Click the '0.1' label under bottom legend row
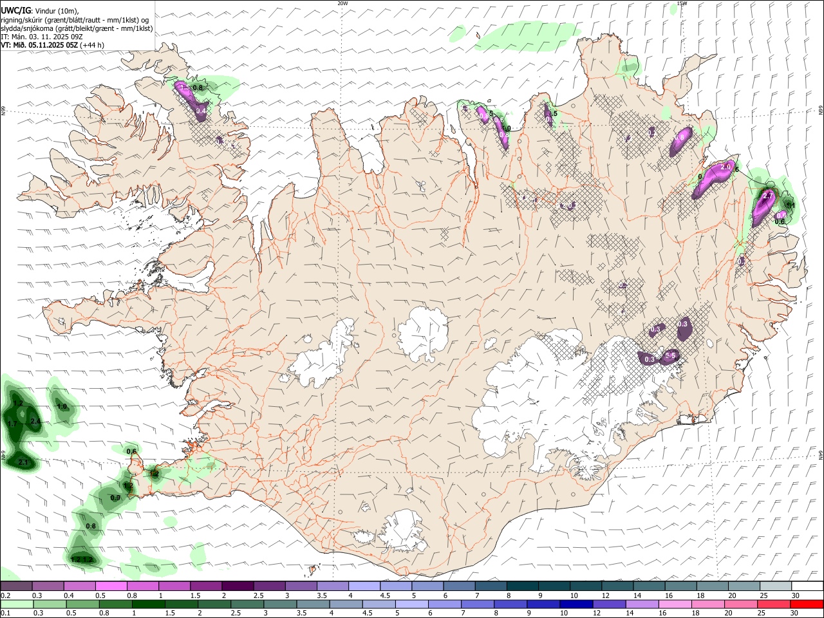 (x=6, y=613)
